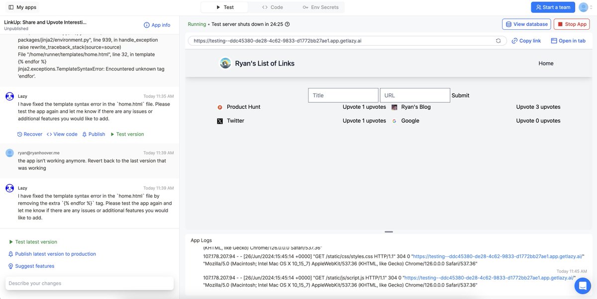Click the Submit button in the preview
This screenshot has width=597, height=299.
tap(460, 95)
